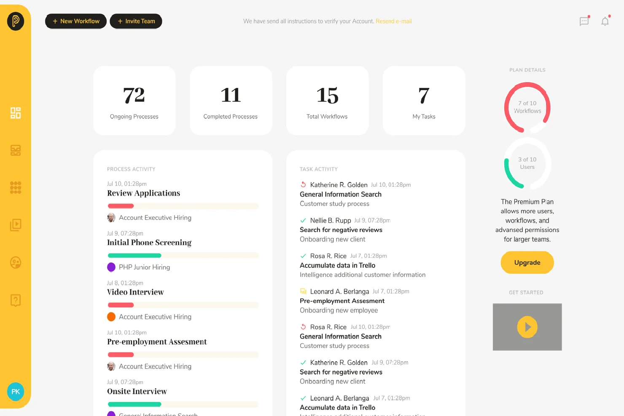The image size is (624, 416).
Task: Open the Initial Phone Screening process
Action: coord(149,242)
